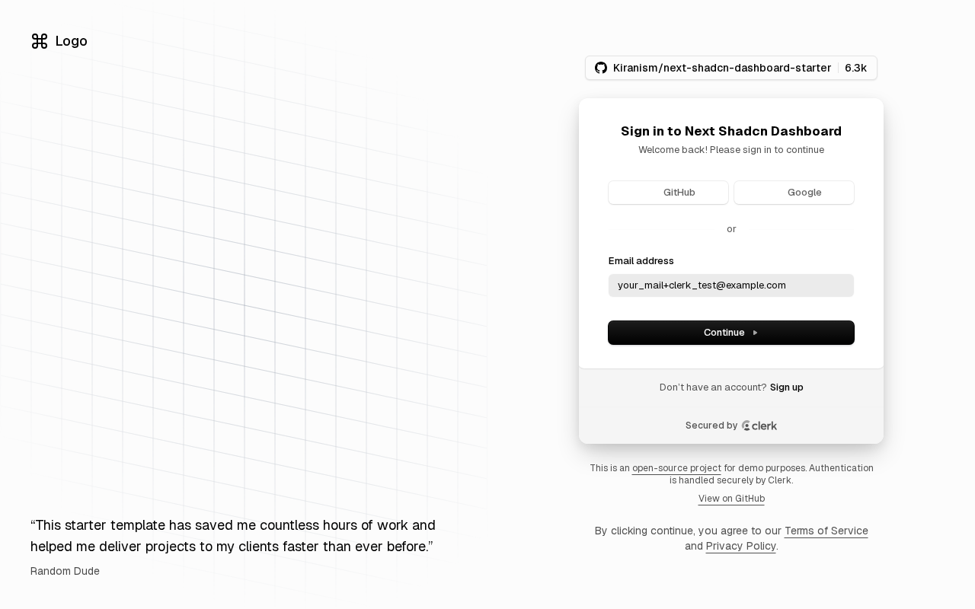Focus the Email address input field
The width and height of the screenshot is (975, 609).
click(731, 285)
